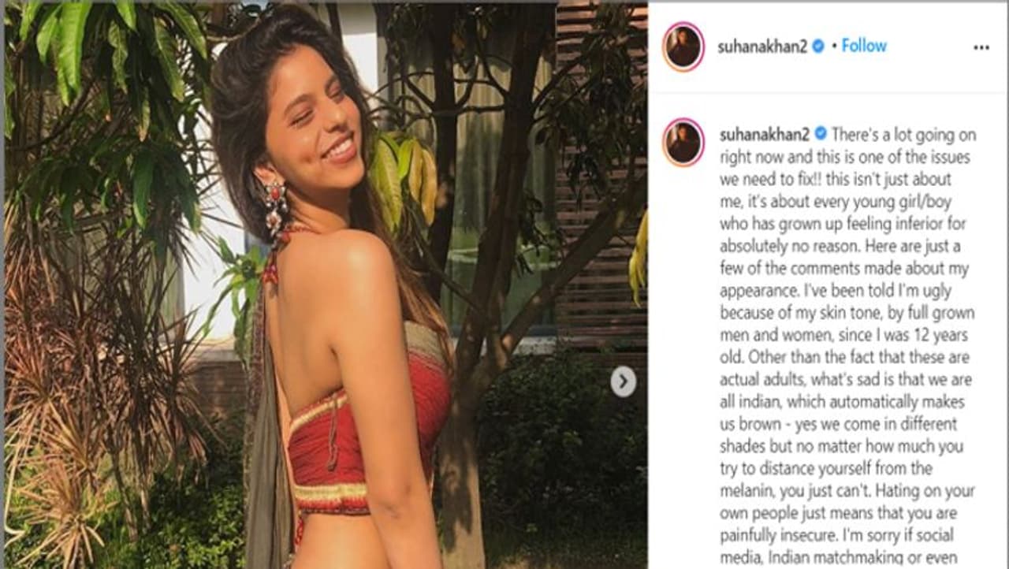Click the caption text starting "There's a lot"

pos(847,346)
